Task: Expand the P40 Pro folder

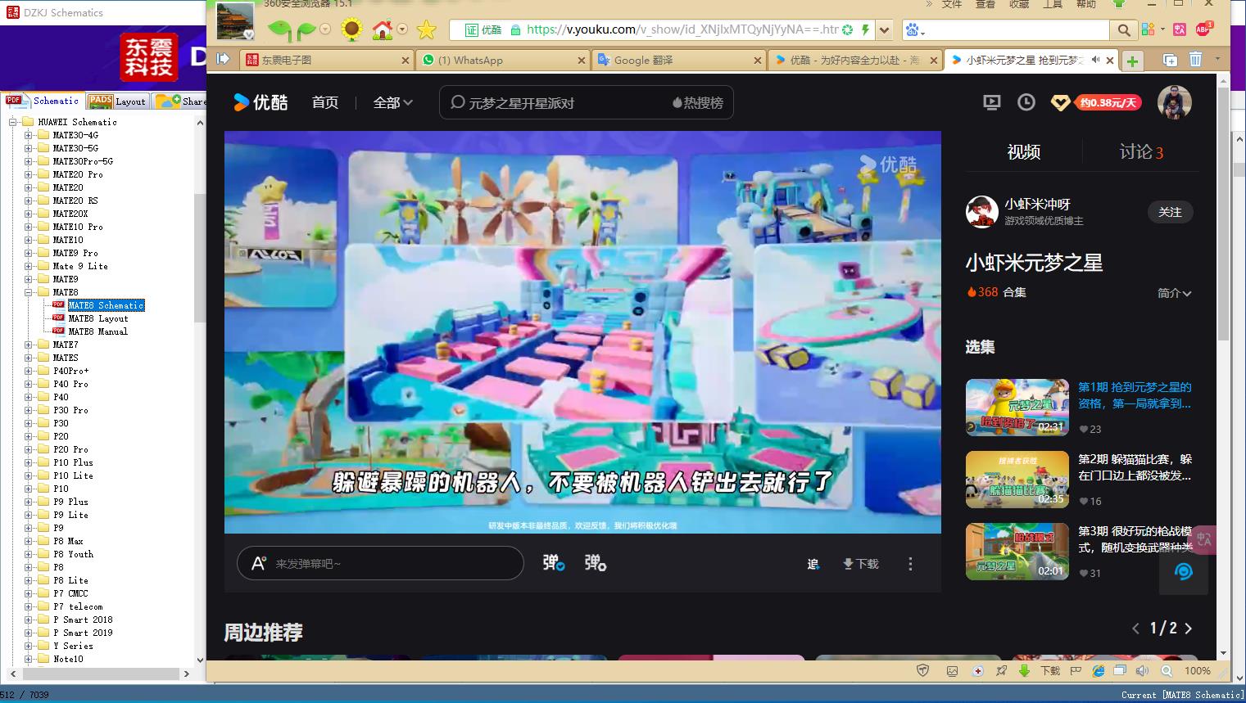Action: [29, 384]
